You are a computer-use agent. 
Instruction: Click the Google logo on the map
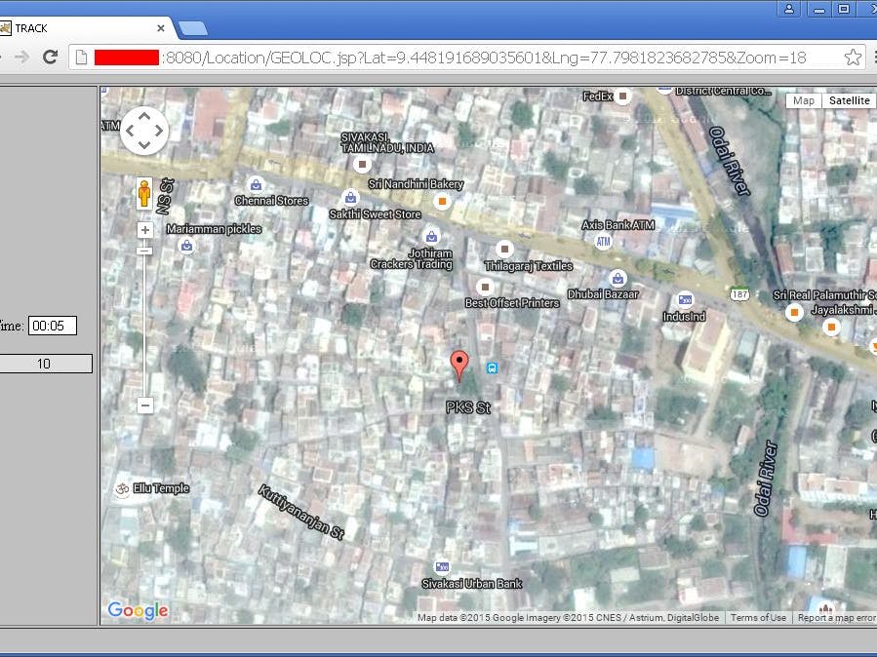click(137, 609)
